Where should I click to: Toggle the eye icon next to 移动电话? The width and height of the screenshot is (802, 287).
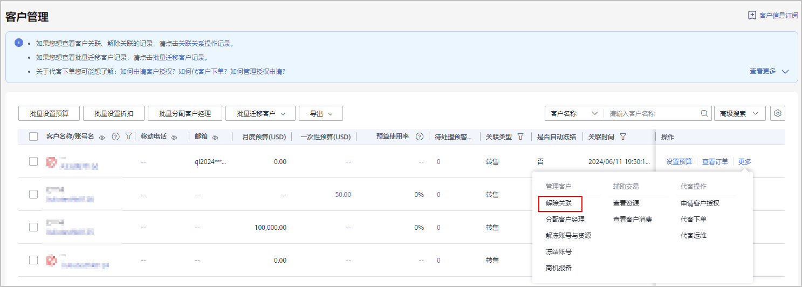coord(174,138)
